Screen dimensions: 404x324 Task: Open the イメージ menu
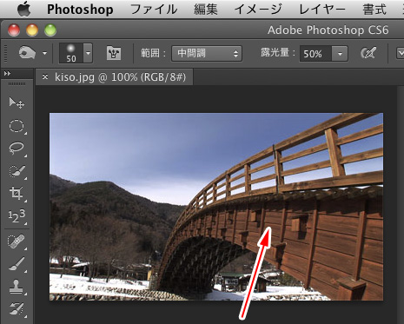[x=258, y=10]
